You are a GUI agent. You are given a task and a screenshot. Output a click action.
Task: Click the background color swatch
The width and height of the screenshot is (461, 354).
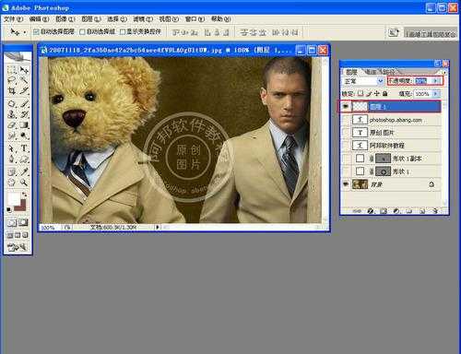point(21,206)
